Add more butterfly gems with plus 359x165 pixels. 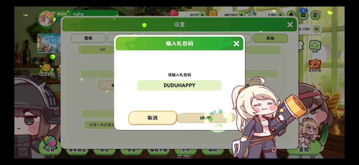pyautogui.click(x=280, y=15)
